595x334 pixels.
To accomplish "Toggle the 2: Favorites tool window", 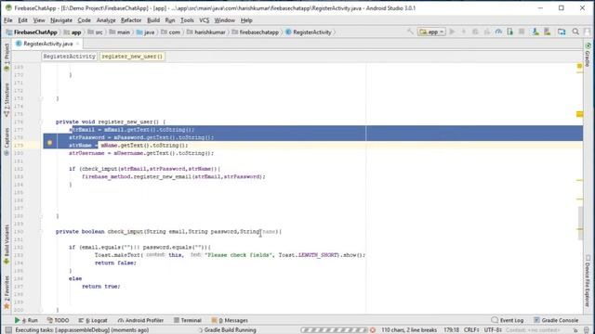I will click(7, 292).
